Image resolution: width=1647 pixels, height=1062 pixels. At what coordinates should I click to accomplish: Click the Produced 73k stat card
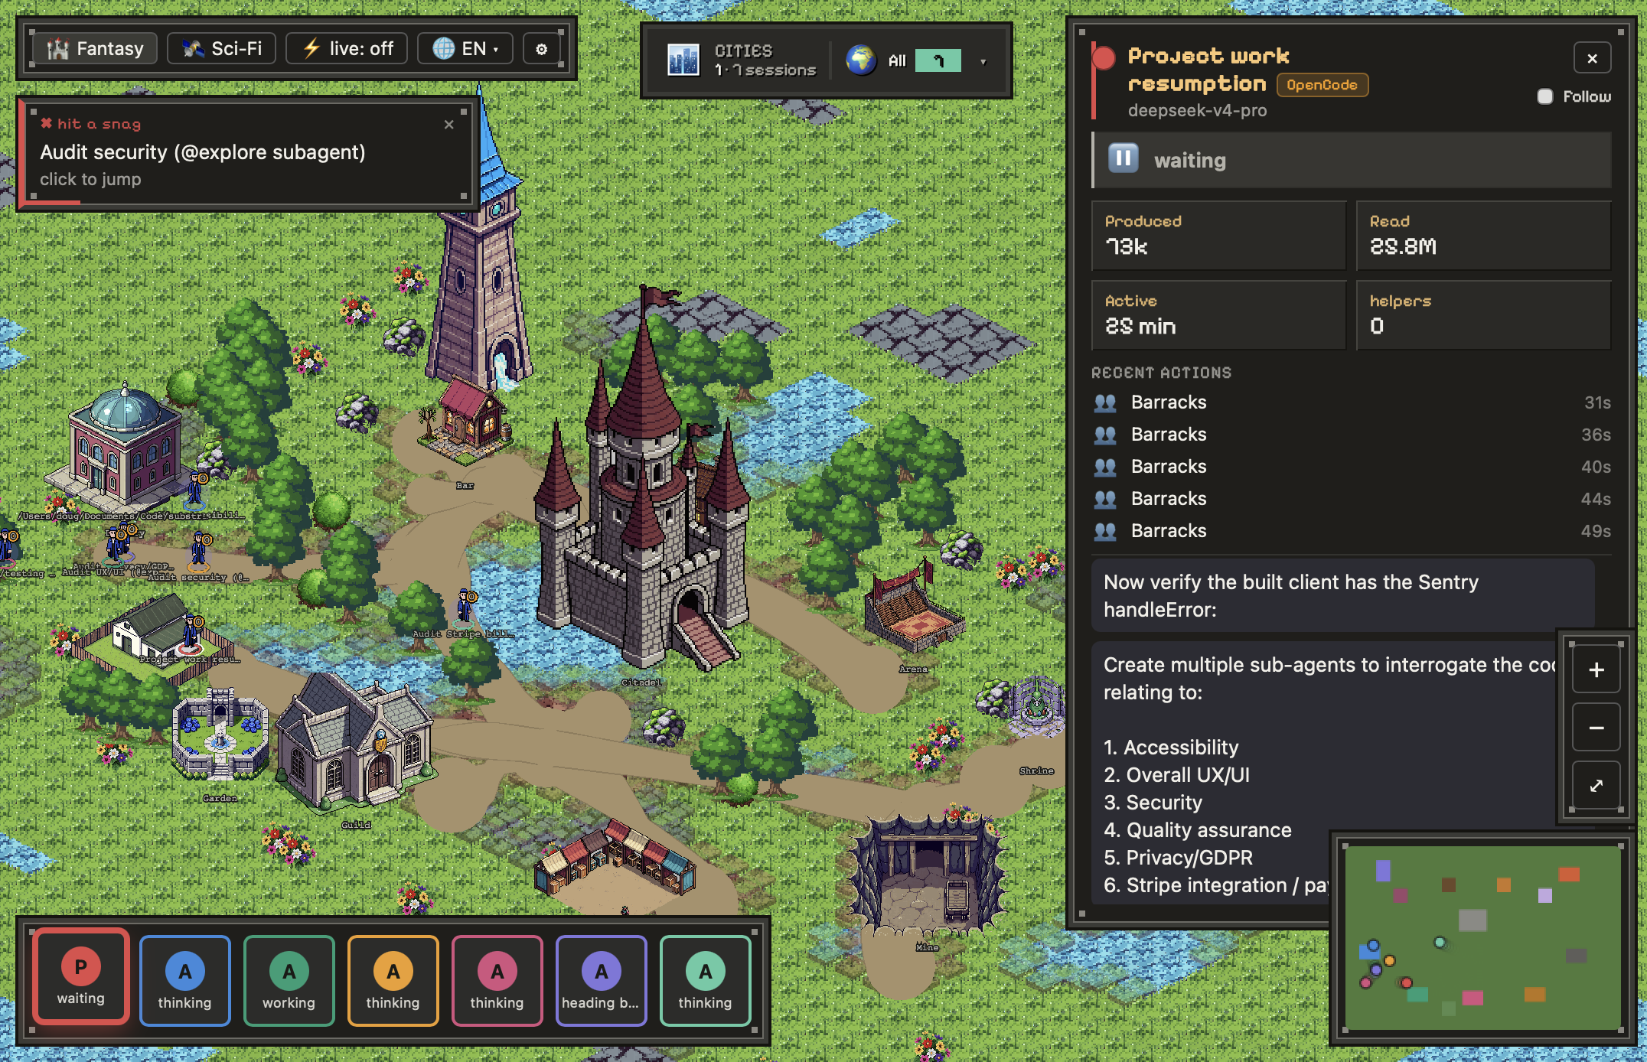point(1218,236)
